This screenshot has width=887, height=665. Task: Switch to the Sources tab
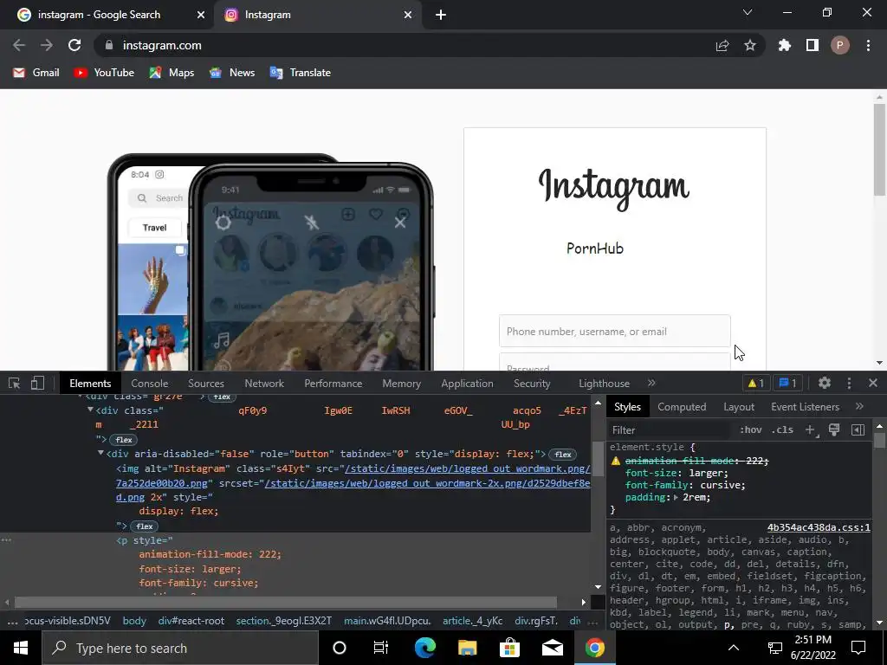tap(206, 384)
